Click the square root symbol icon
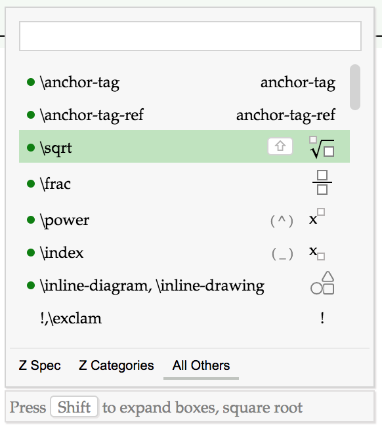 coord(322,147)
